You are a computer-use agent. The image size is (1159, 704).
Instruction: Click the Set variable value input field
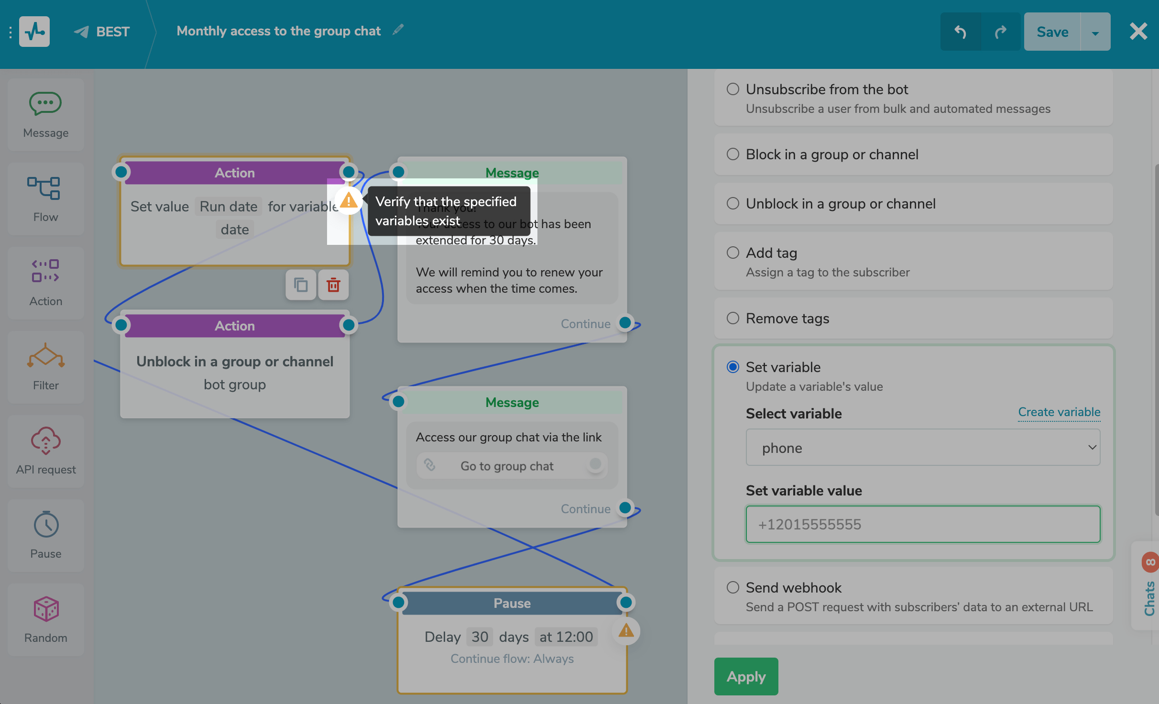922,524
